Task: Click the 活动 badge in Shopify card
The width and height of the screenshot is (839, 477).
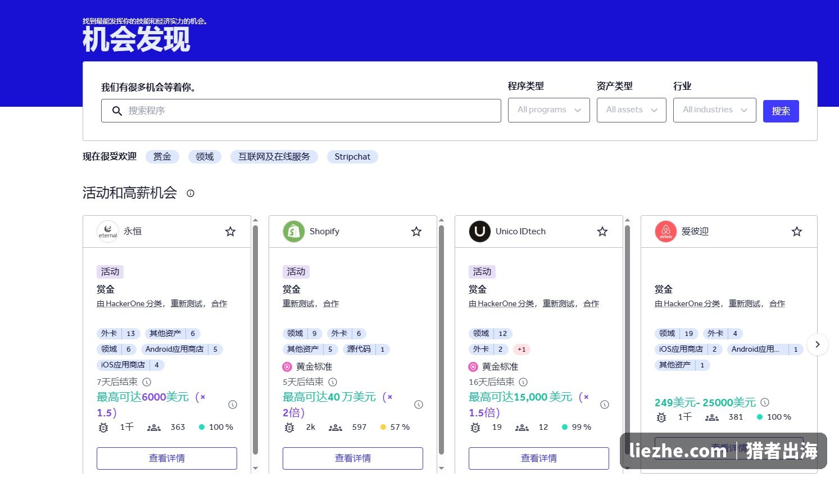Action: 296,272
